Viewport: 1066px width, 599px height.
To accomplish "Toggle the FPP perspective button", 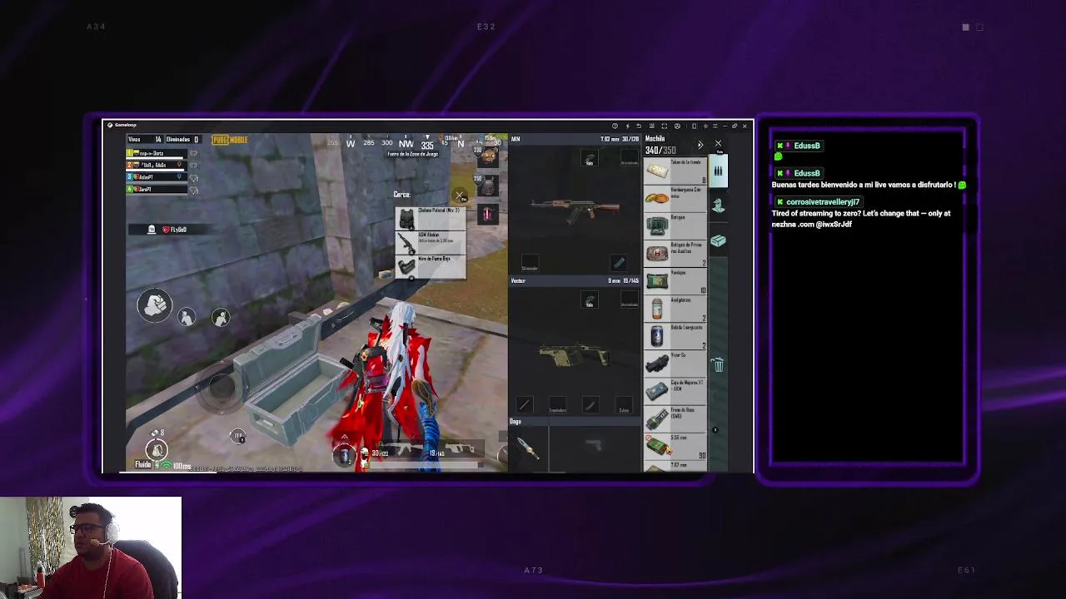I will [x=238, y=437].
